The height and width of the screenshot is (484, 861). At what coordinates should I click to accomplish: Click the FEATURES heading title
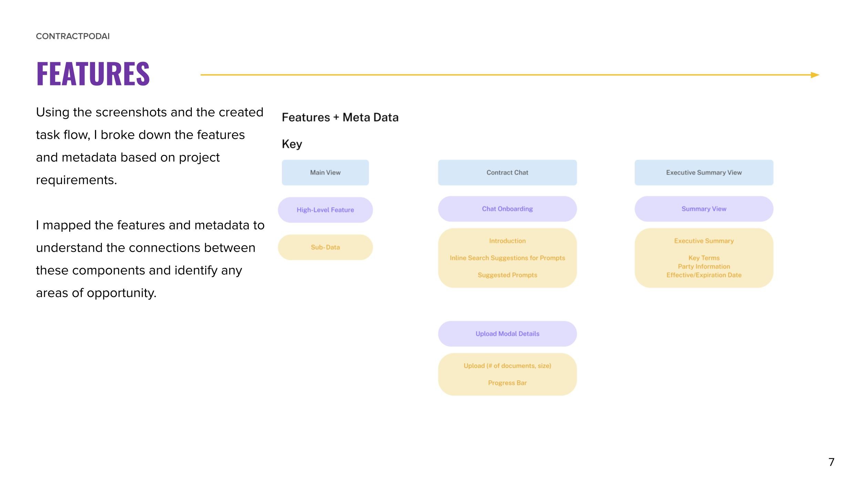click(x=93, y=73)
